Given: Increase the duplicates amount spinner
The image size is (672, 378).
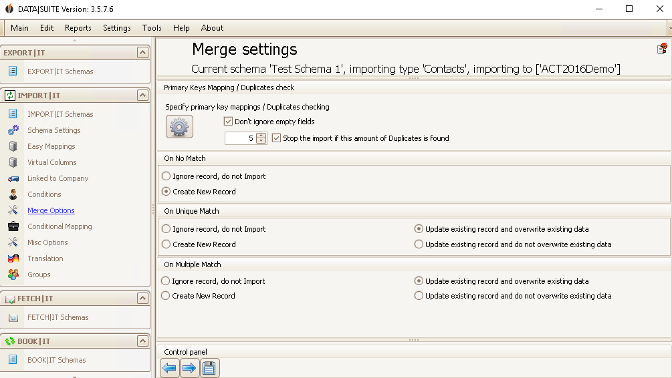Looking at the screenshot, I should pyautogui.click(x=261, y=136).
